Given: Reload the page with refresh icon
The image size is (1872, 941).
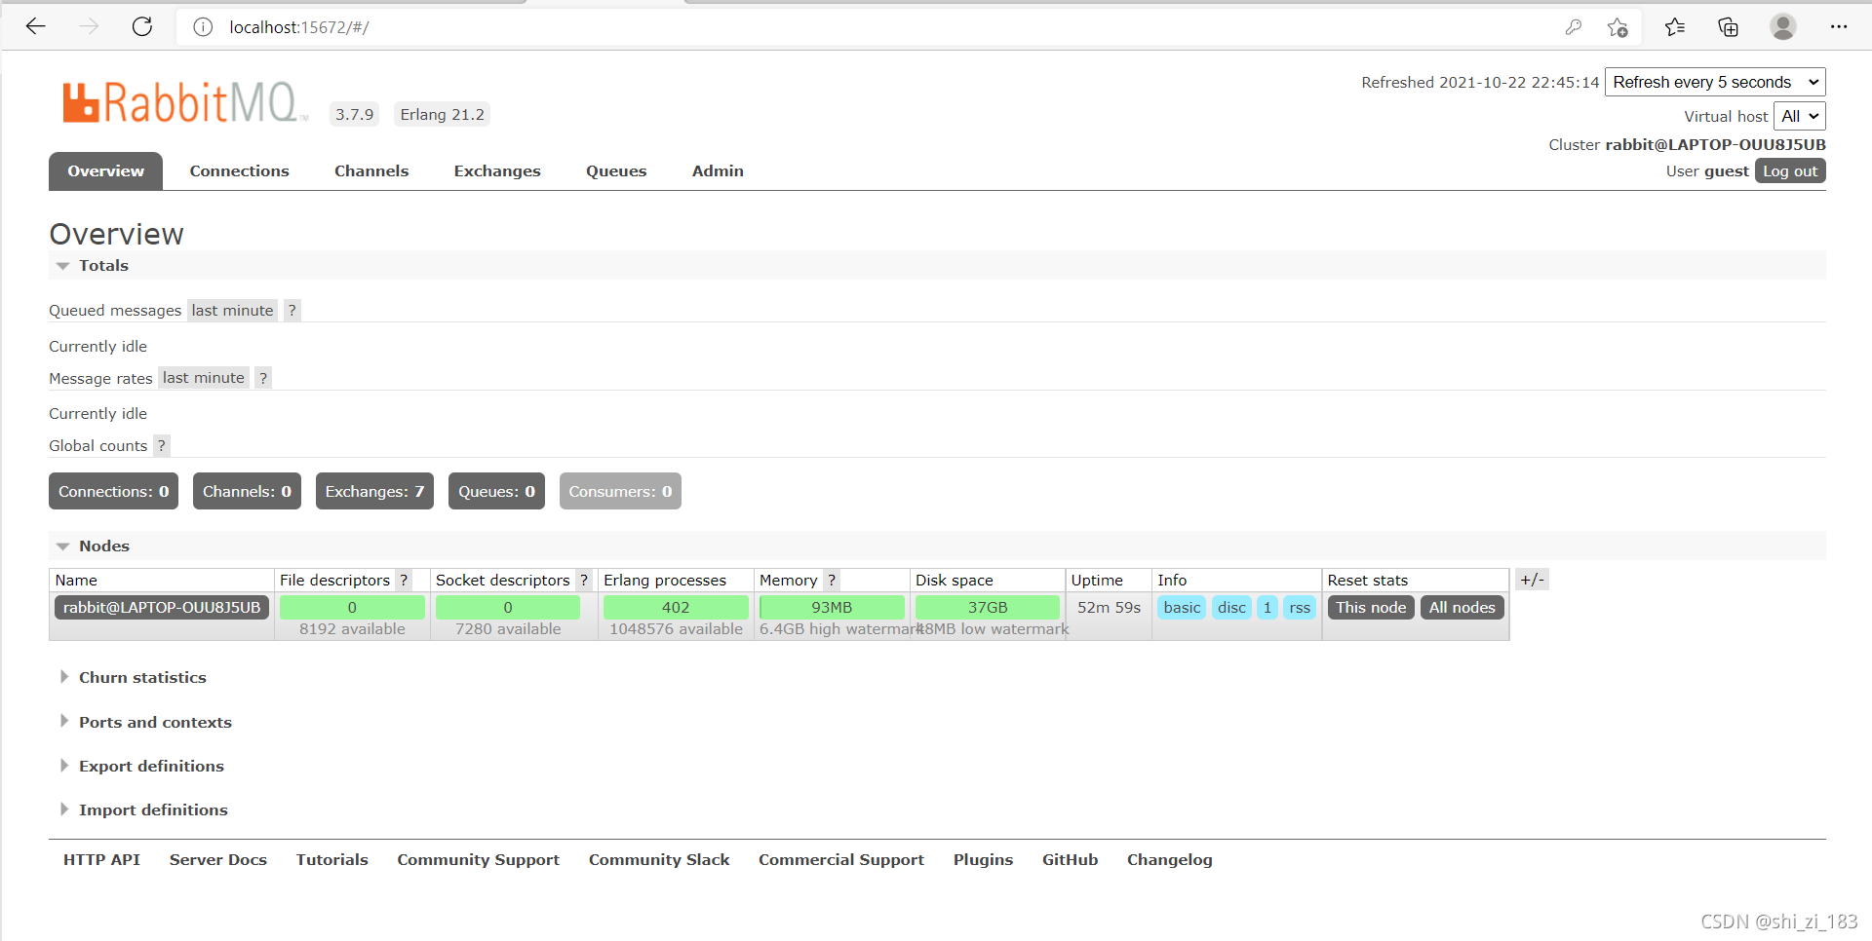Looking at the screenshot, I should tap(142, 26).
